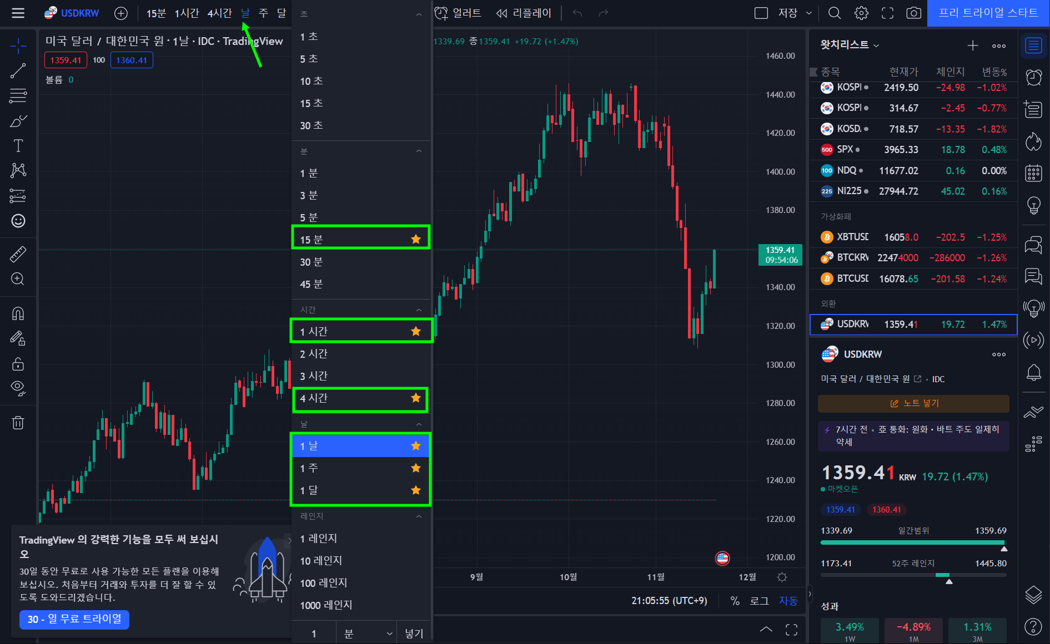Take a chart snapshot with camera
Image resolution: width=1050 pixels, height=644 pixels.
(x=913, y=13)
